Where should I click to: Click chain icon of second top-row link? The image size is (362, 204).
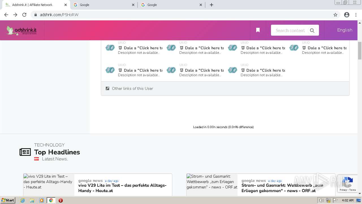tap(171, 48)
